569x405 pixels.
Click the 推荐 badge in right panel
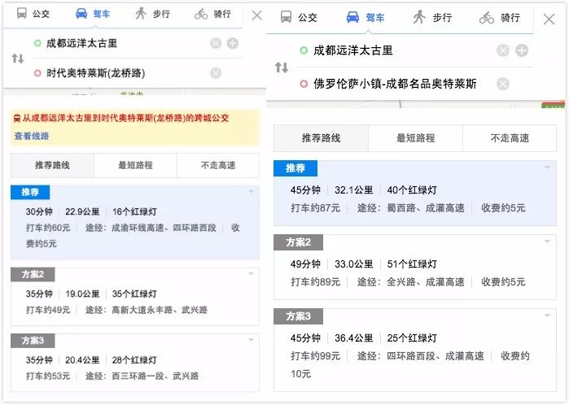295,168
